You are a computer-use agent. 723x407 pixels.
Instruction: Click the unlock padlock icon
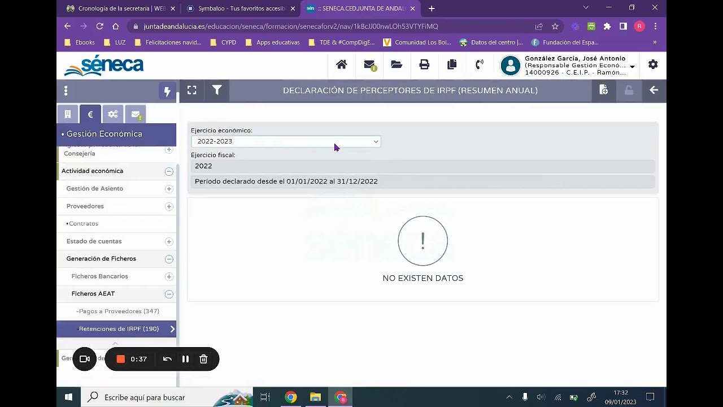tap(629, 90)
